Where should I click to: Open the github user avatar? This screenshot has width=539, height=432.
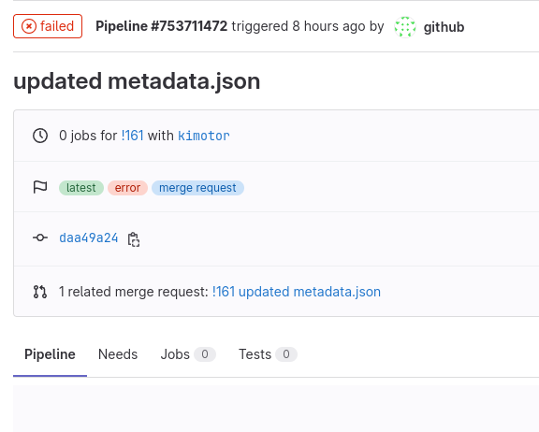[405, 27]
